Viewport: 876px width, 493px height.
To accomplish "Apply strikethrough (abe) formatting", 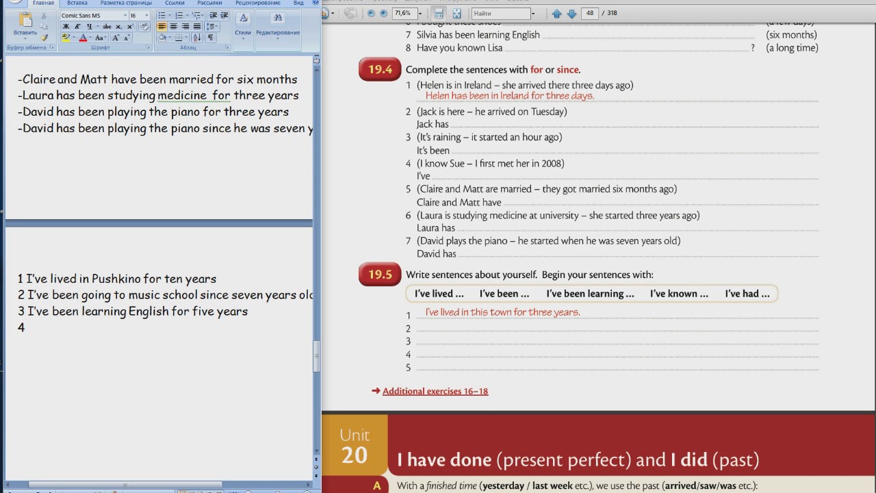I will click(x=107, y=27).
